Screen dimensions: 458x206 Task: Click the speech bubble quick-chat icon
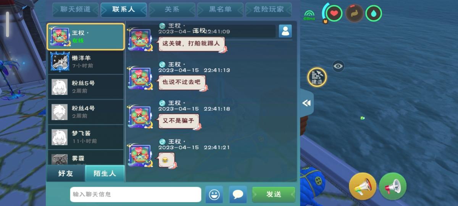point(238,194)
